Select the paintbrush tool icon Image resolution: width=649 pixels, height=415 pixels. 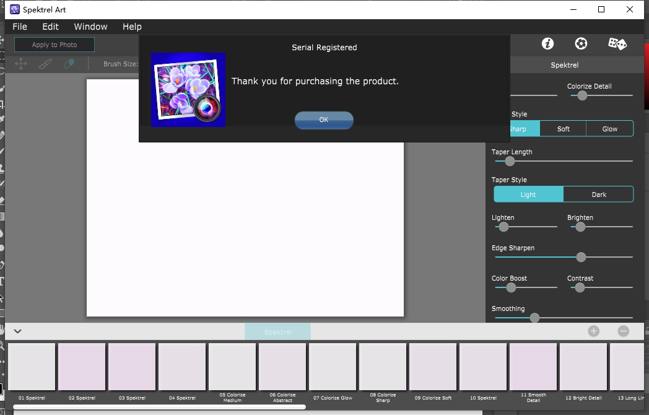(x=45, y=64)
